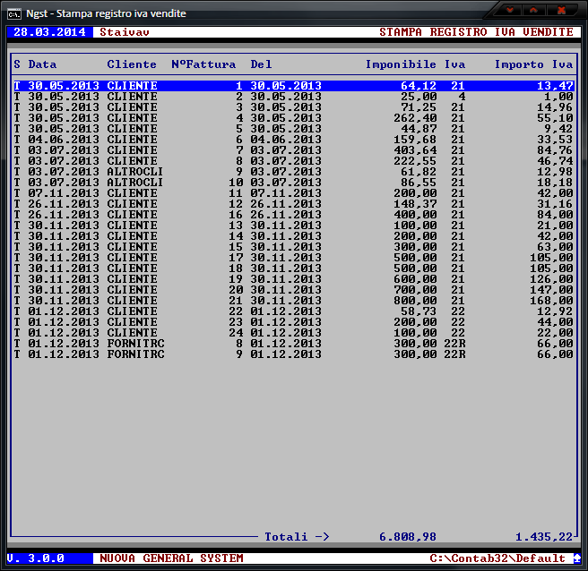Select invoice 21 with imponibile 800,00
The height and width of the screenshot is (571, 588).
pyautogui.click(x=293, y=301)
